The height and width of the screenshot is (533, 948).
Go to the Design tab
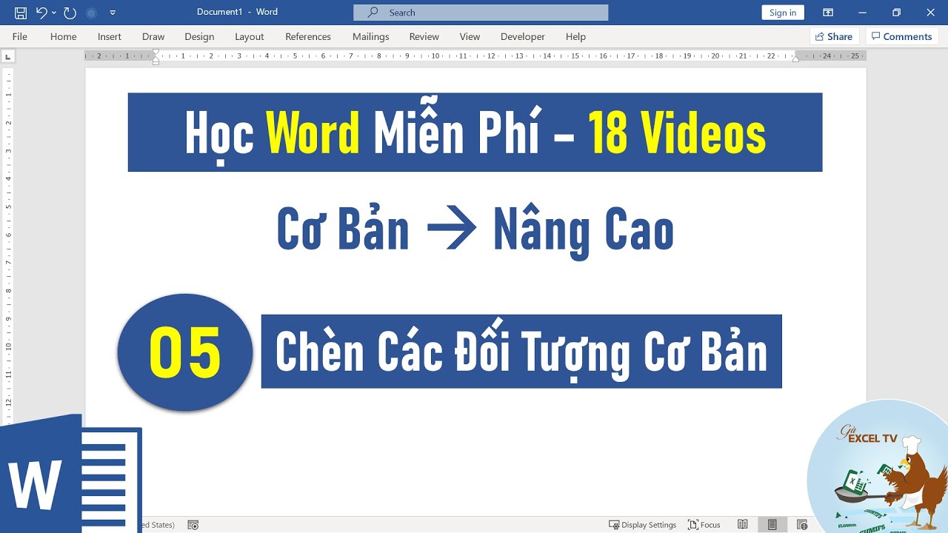click(x=199, y=36)
